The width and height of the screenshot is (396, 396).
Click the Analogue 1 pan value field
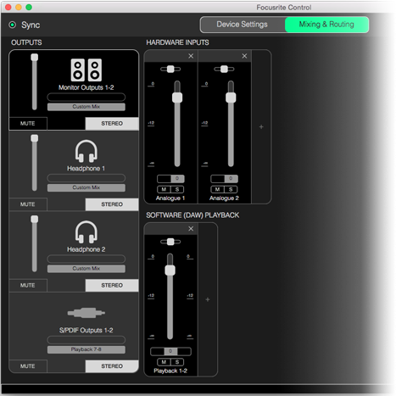click(x=170, y=179)
